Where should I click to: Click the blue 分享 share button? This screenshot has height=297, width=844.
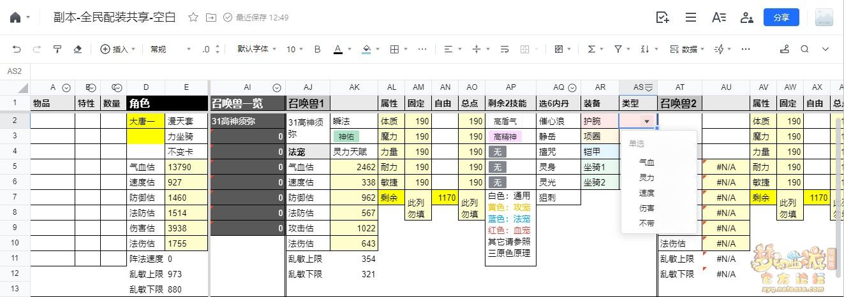pyautogui.click(x=781, y=17)
